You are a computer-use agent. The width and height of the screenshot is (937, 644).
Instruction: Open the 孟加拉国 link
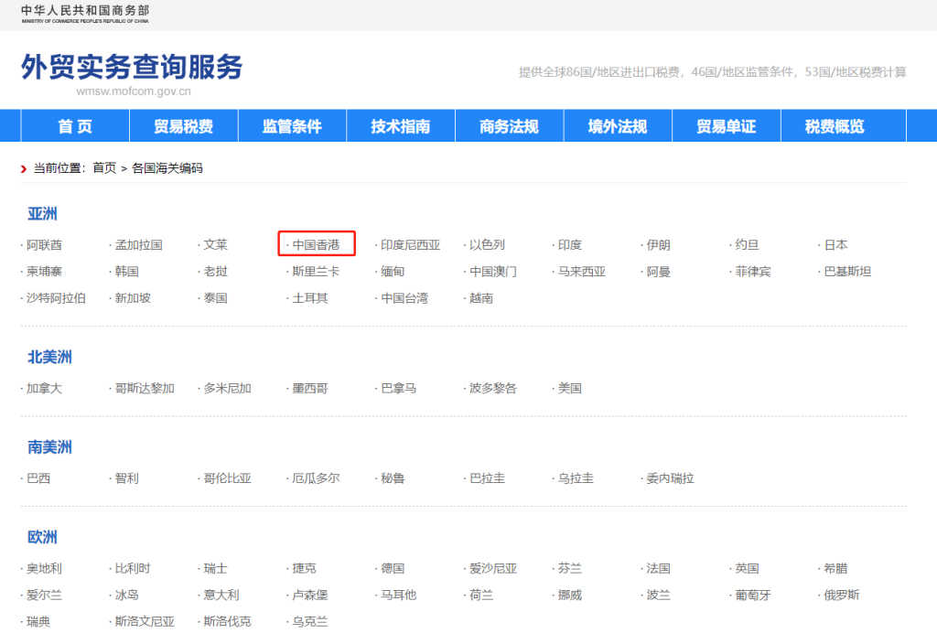coord(139,245)
